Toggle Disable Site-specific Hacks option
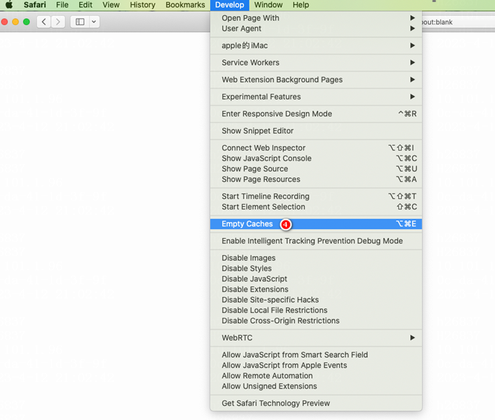 [316, 300]
